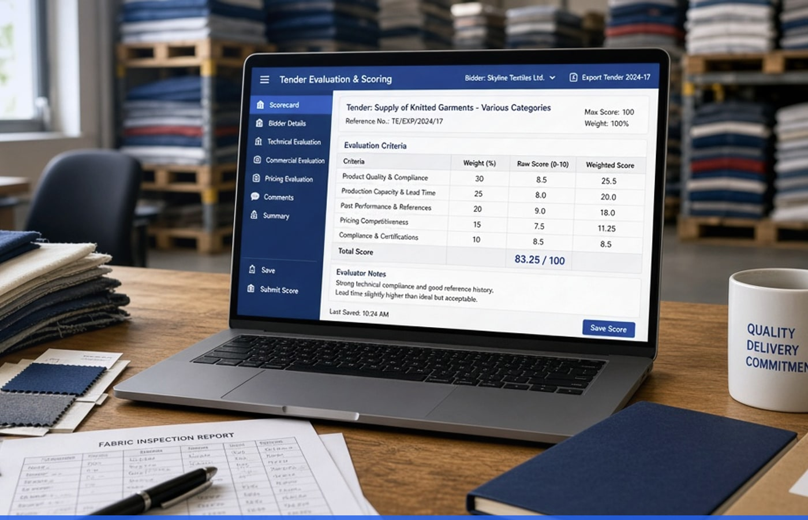
Task: Click the Weight (%) column header
Action: click(x=480, y=163)
